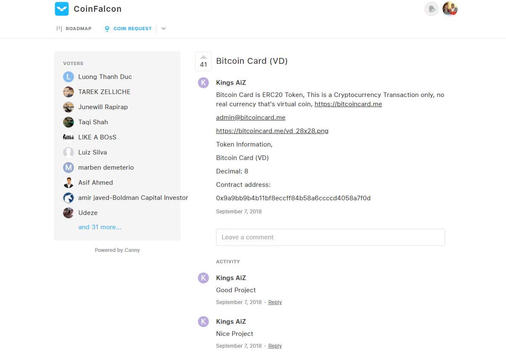
Task: Click Asif Ahmed's avatar photo
Action: (x=69, y=183)
